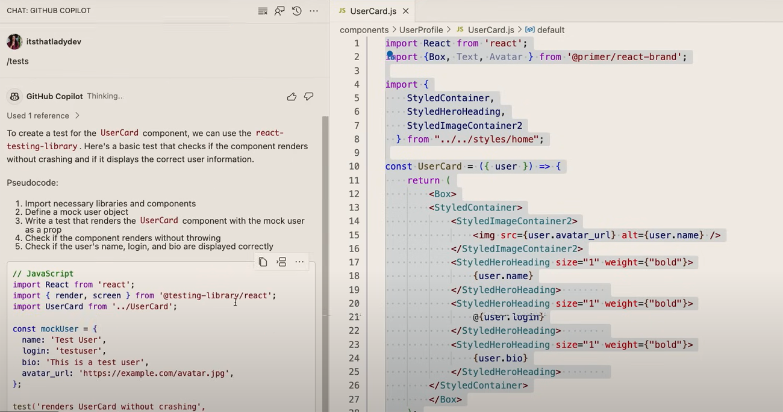Show chat history clock icon
783x412 pixels.
pyautogui.click(x=296, y=11)
